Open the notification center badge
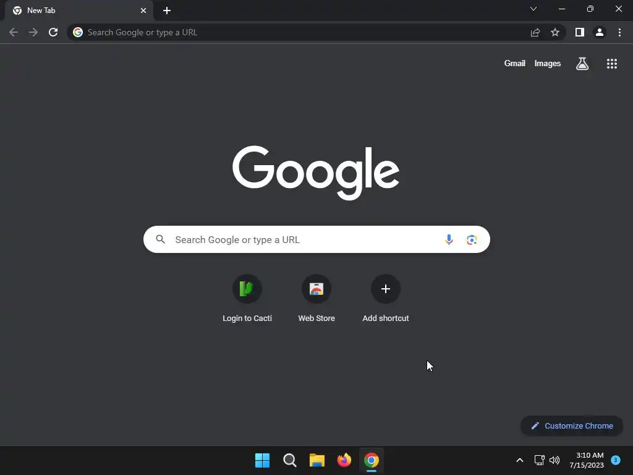Image resolution: width=633 pixels, height=475 pixels. point(616,460)
